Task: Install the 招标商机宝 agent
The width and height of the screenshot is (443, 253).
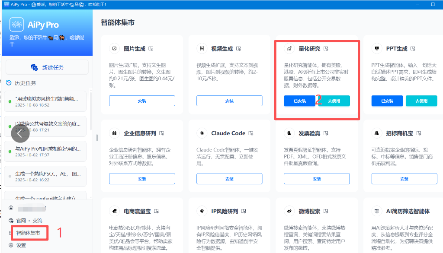Action: point(404,179)
